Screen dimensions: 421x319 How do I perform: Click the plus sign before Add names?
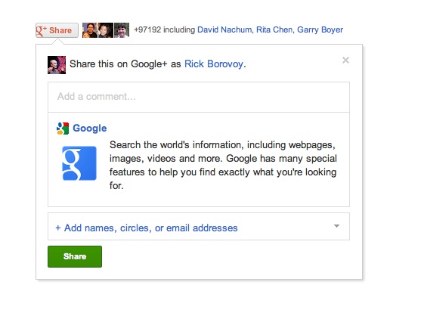(x=58, y=228)
